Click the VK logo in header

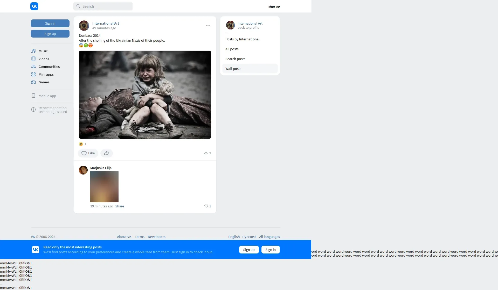(x=34, y=6)
